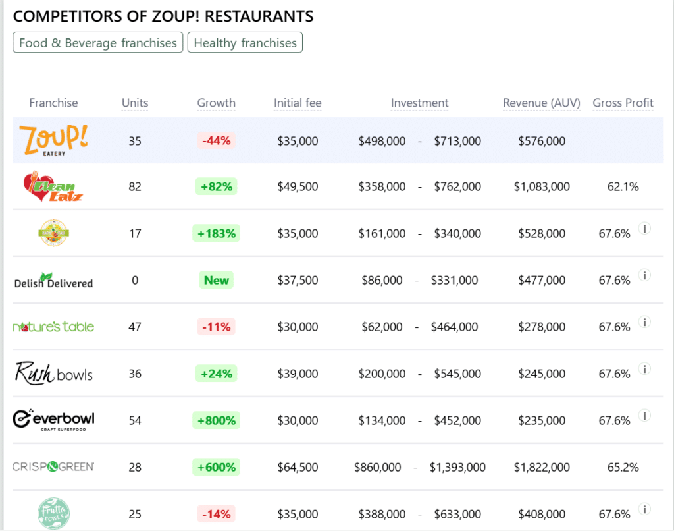Select the $1,083,000 revenue value
Viewport: 674px width, 531px height.
pyautogui.click(x=542, y=186)
